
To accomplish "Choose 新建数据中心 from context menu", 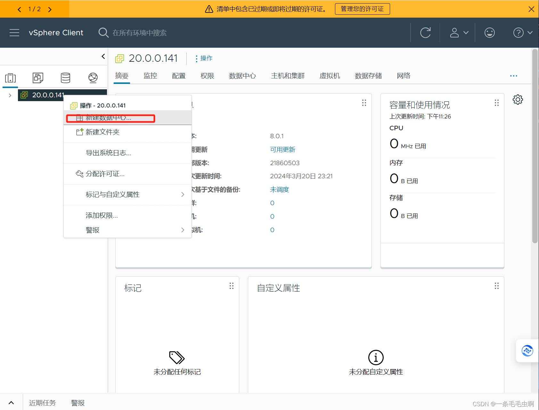I will coord(109,118).
